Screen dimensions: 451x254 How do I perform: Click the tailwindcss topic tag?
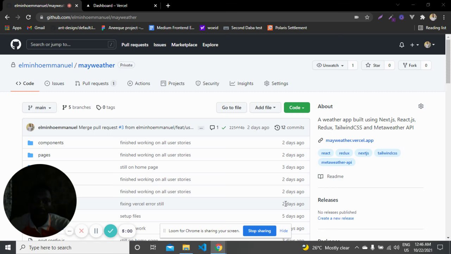[x=387, y=153]
